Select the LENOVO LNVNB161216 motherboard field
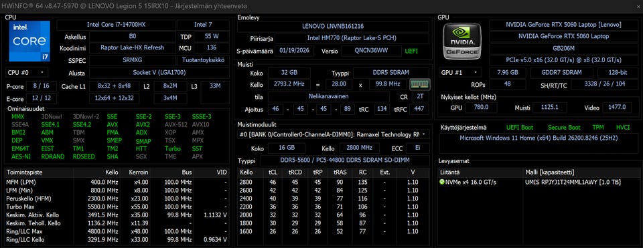643x248 pixels. click(x=333, y=26)
